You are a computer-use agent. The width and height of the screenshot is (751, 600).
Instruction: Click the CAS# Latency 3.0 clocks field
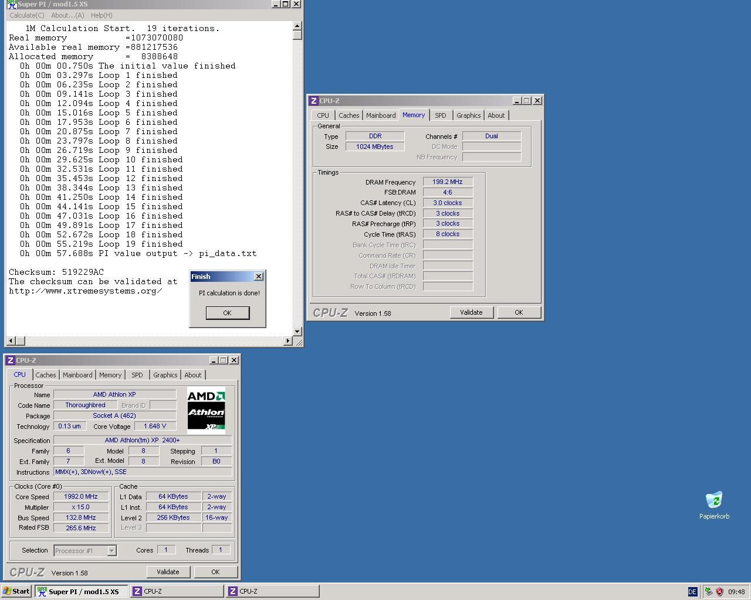pos(448,203)
